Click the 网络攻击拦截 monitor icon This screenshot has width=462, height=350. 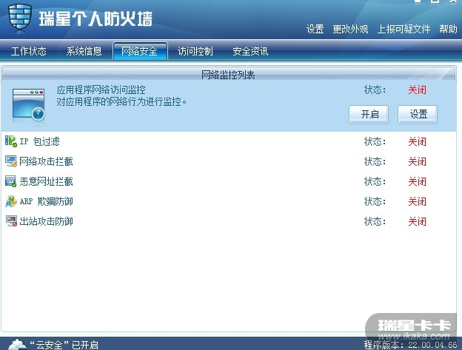[11, 161]
